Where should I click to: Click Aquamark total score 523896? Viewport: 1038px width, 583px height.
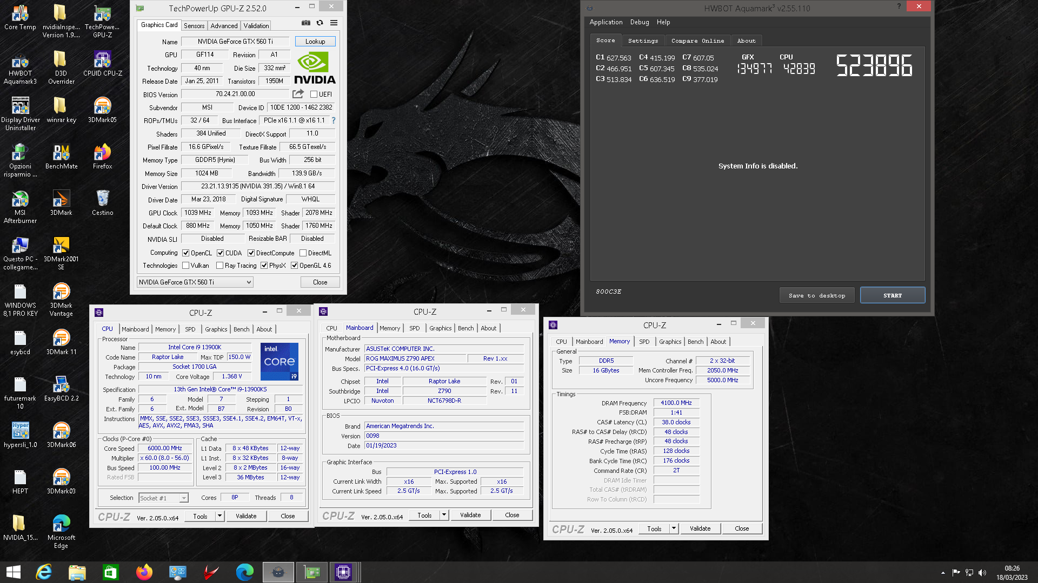874,65
